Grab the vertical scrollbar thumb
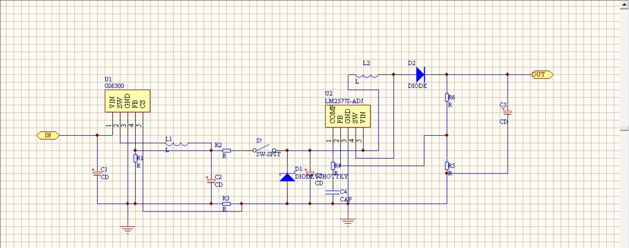Image resolution: width=629 pixels, height=248 pixels. point(625,128)
